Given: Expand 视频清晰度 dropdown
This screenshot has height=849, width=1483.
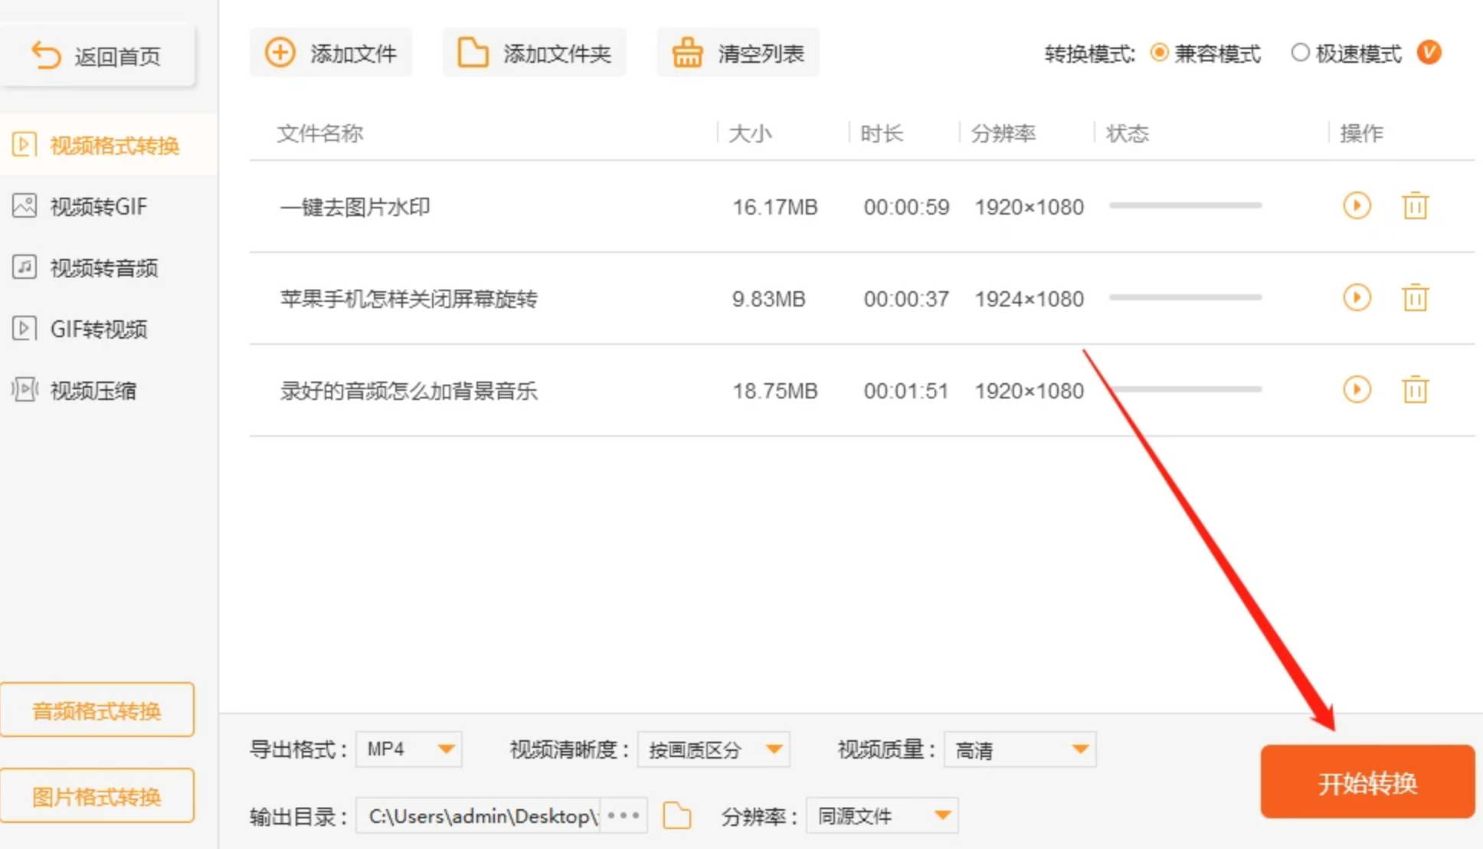Looking at the screenshot, I should coord(713,749).
